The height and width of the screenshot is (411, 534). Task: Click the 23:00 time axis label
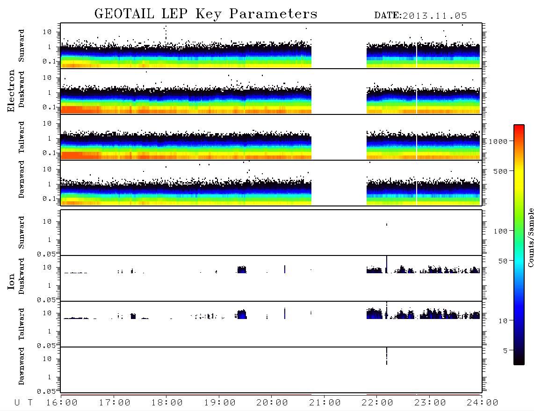[430, 403]
